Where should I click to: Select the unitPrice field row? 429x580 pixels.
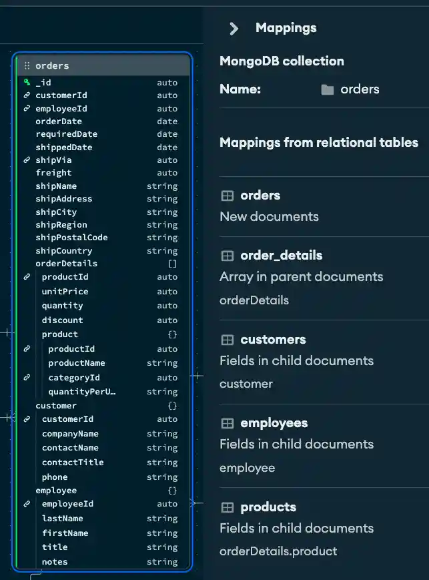pos(103,292)
